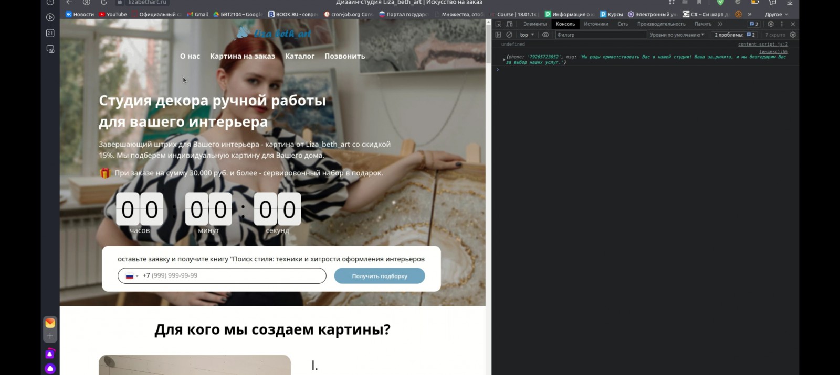
Task: Open sidebar history clock icon
Action: pos(50,2)
